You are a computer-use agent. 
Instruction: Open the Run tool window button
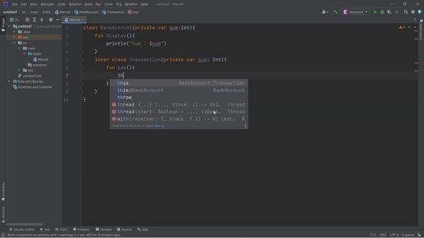click(45, 229)
